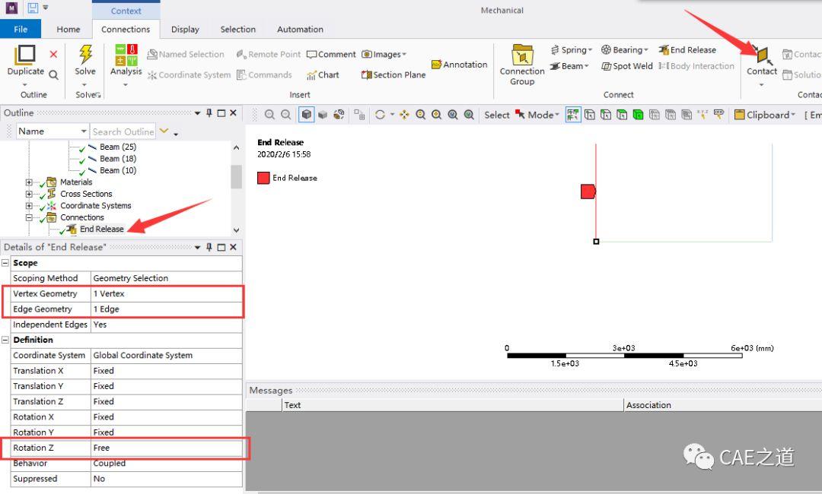Switch to the Automation tab
This screenshot has width=822, height=494.
click(x=300, y=30)
